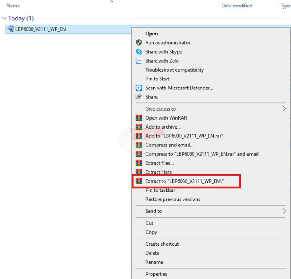291x279 pixels.
Task: Click the Share arrow icon
Action: [x=139, y=97]
